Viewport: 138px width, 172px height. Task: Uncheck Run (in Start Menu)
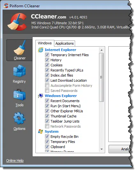(x=47, y=106)
